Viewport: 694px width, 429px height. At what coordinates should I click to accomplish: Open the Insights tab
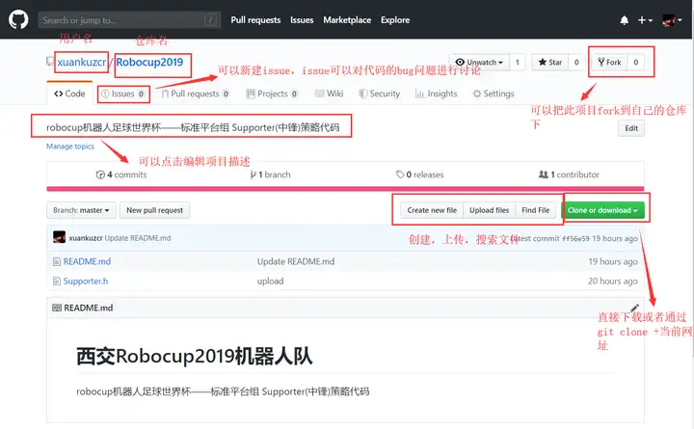436,94
